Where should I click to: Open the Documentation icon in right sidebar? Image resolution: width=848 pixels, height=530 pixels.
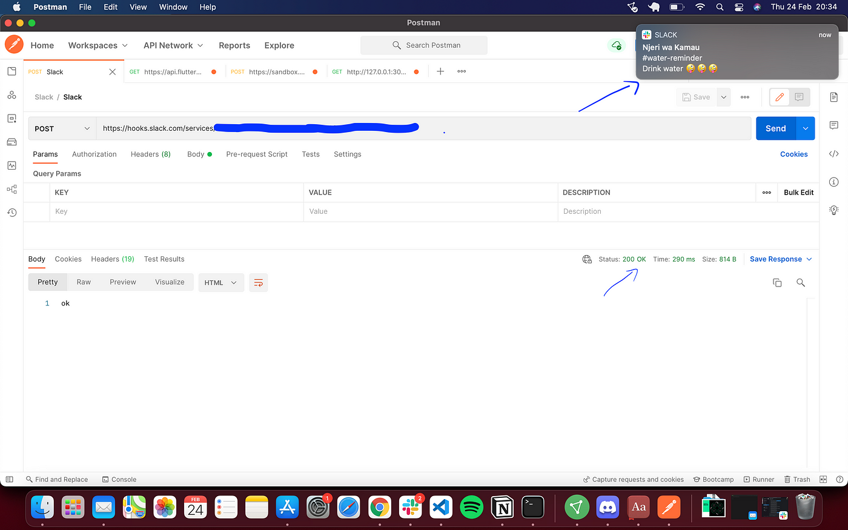(834, 97)
